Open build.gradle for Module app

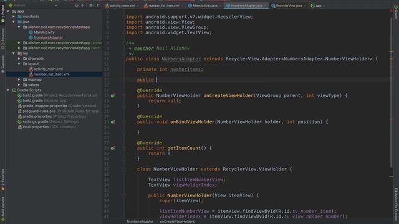45,101
